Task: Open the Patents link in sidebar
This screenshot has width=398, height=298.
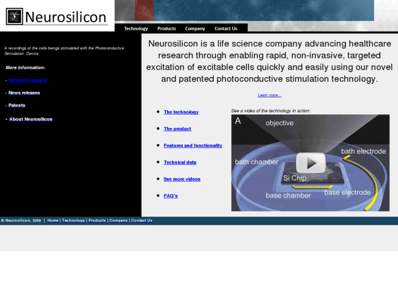Action: click(17, 105)
